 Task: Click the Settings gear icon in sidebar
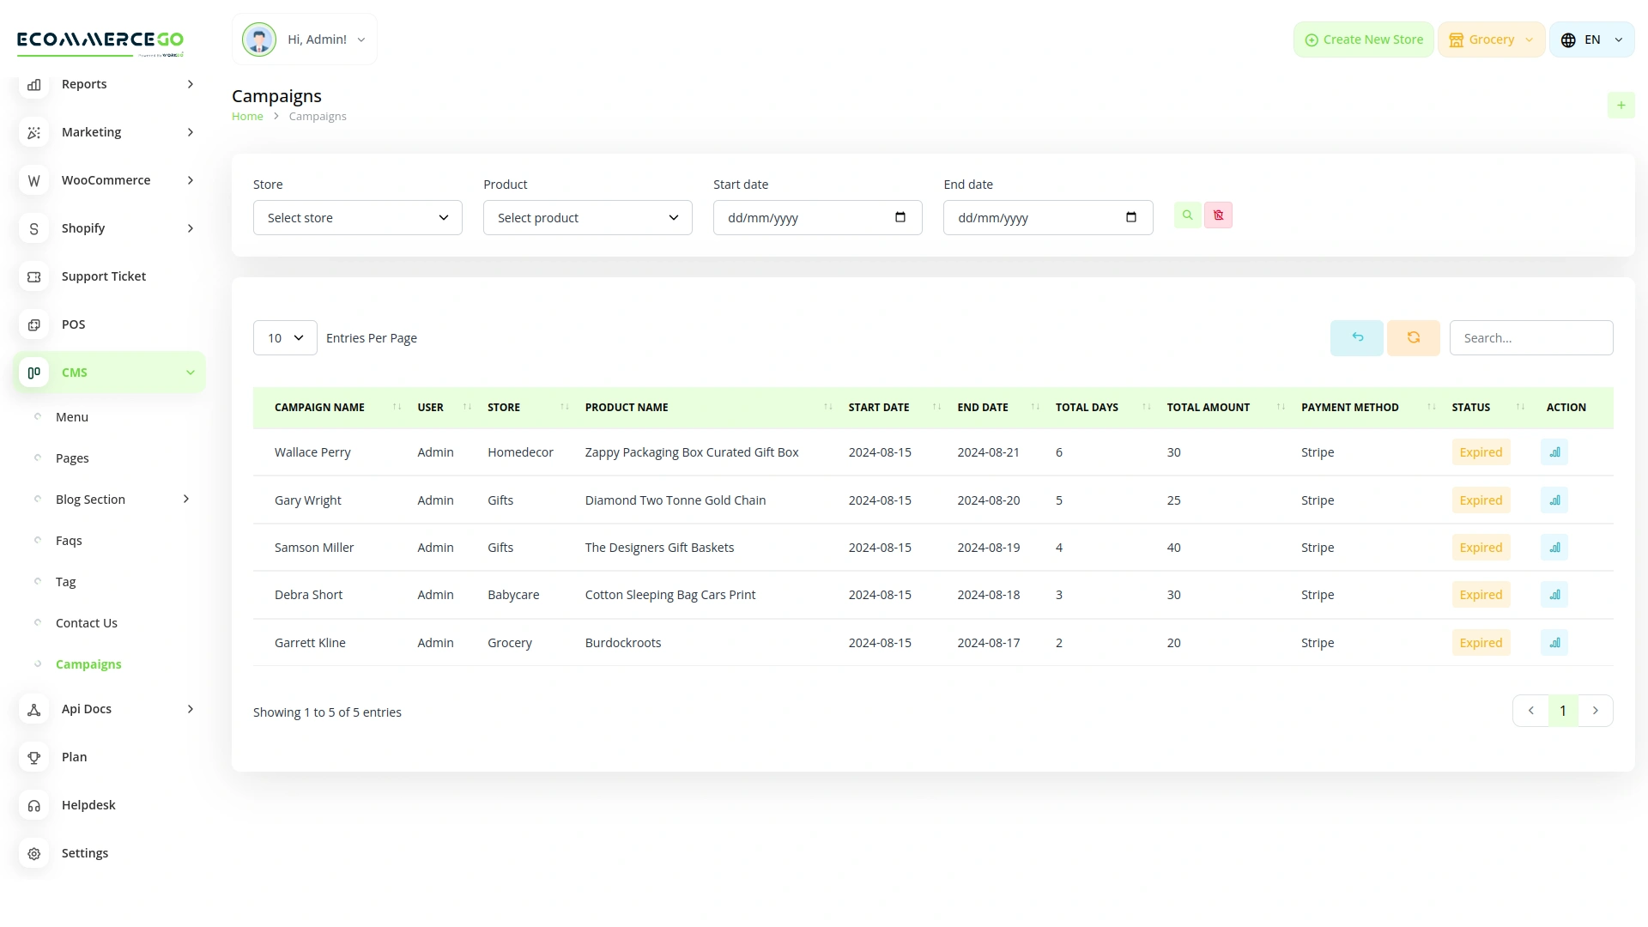tap(33, 853)
